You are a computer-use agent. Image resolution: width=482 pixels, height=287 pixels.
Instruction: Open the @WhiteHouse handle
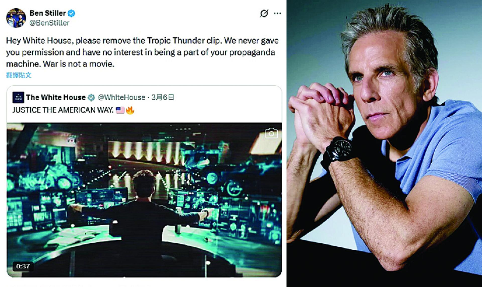[x=122, y=97]
